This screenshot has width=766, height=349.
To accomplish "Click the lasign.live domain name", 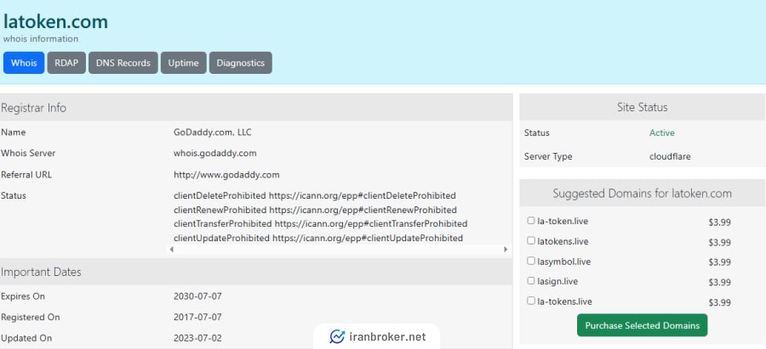I will [557, 281].
